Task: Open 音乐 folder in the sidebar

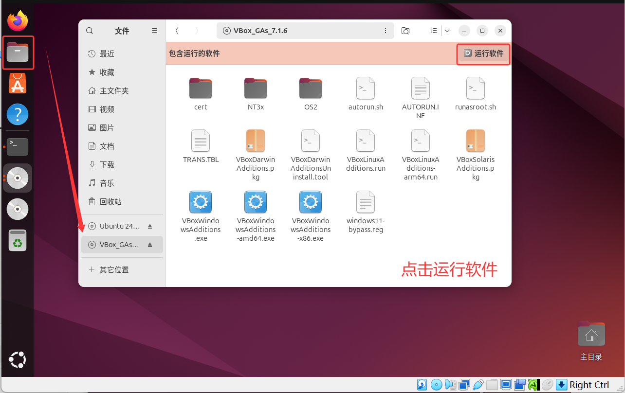Action: [x=122, y=183]
